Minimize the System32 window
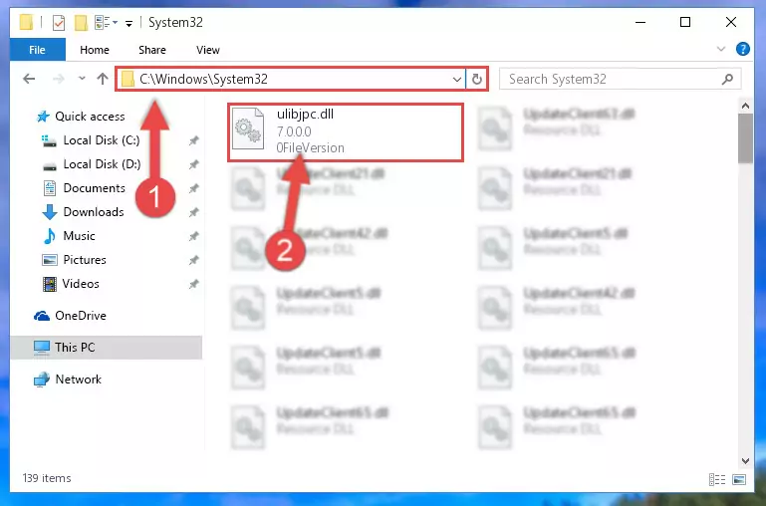This screenshot has width=766, height=506. coord(640,22)
